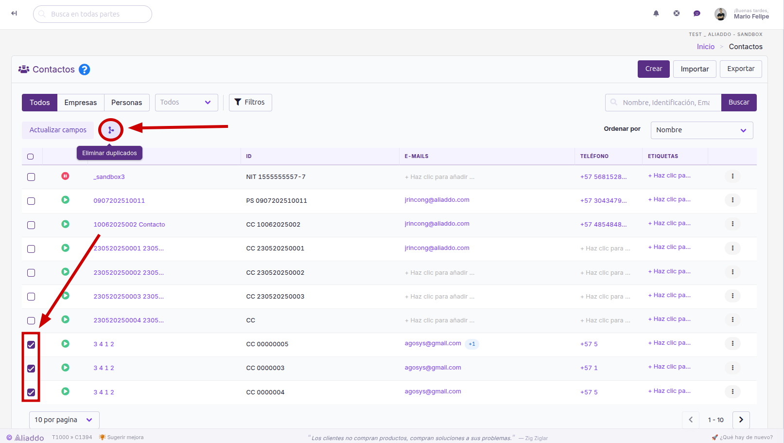Toggle select-all checkbox in table header
Image resolution: width=784 pixels, height=443 pixels.
coord(31,157)
